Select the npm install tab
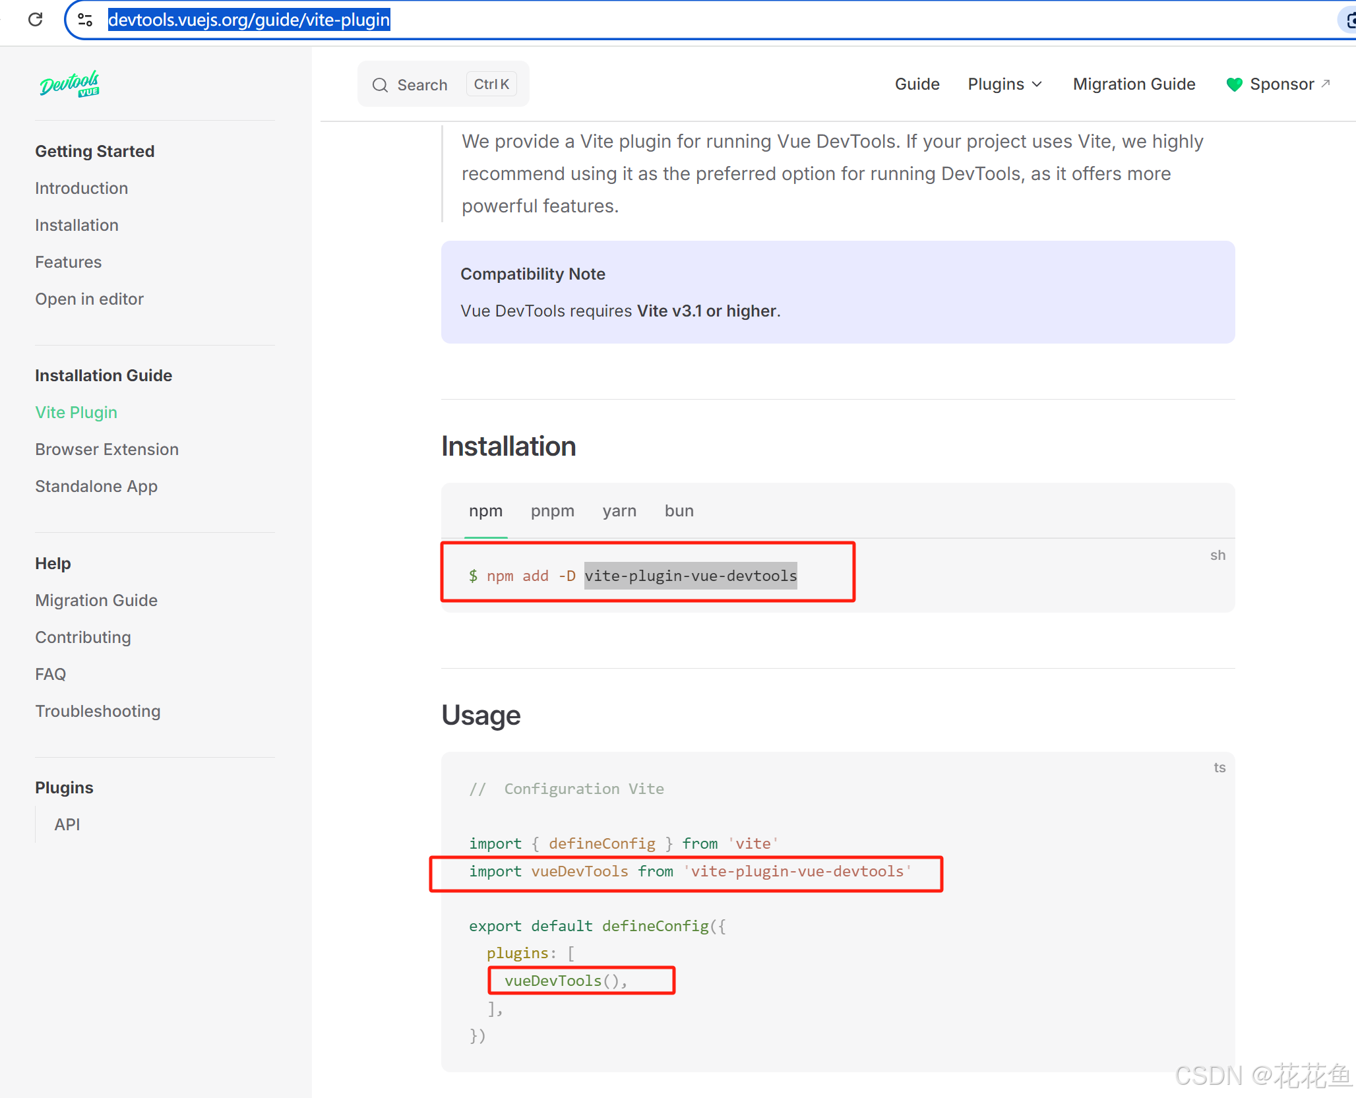 (x=485, y=511)
